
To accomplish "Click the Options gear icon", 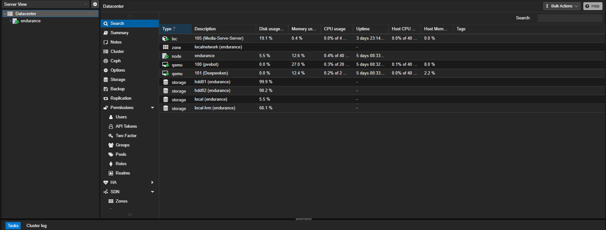I will (106, 70).
